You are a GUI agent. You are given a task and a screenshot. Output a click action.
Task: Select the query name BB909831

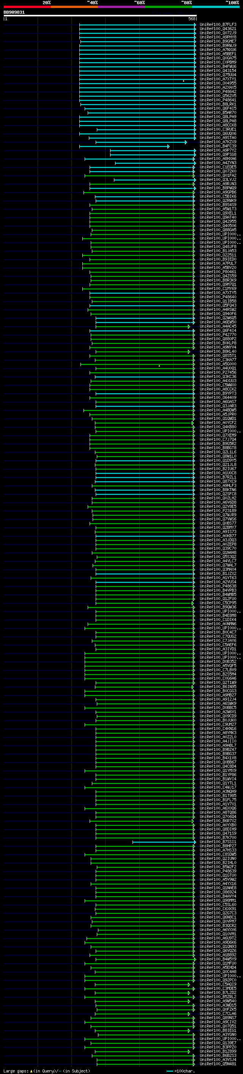click(14, 12)
